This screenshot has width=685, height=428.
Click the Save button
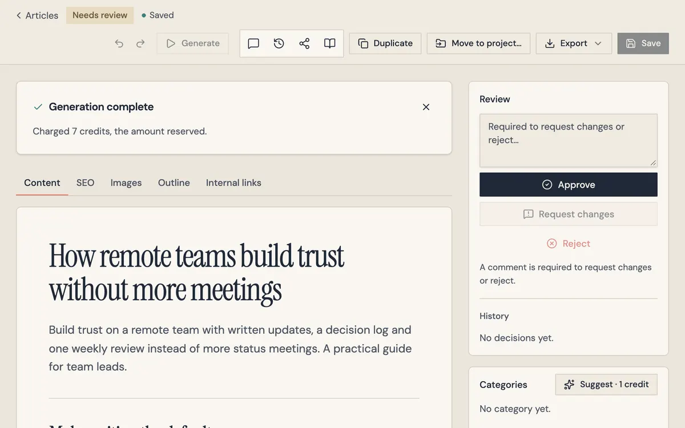pos(643,43)
